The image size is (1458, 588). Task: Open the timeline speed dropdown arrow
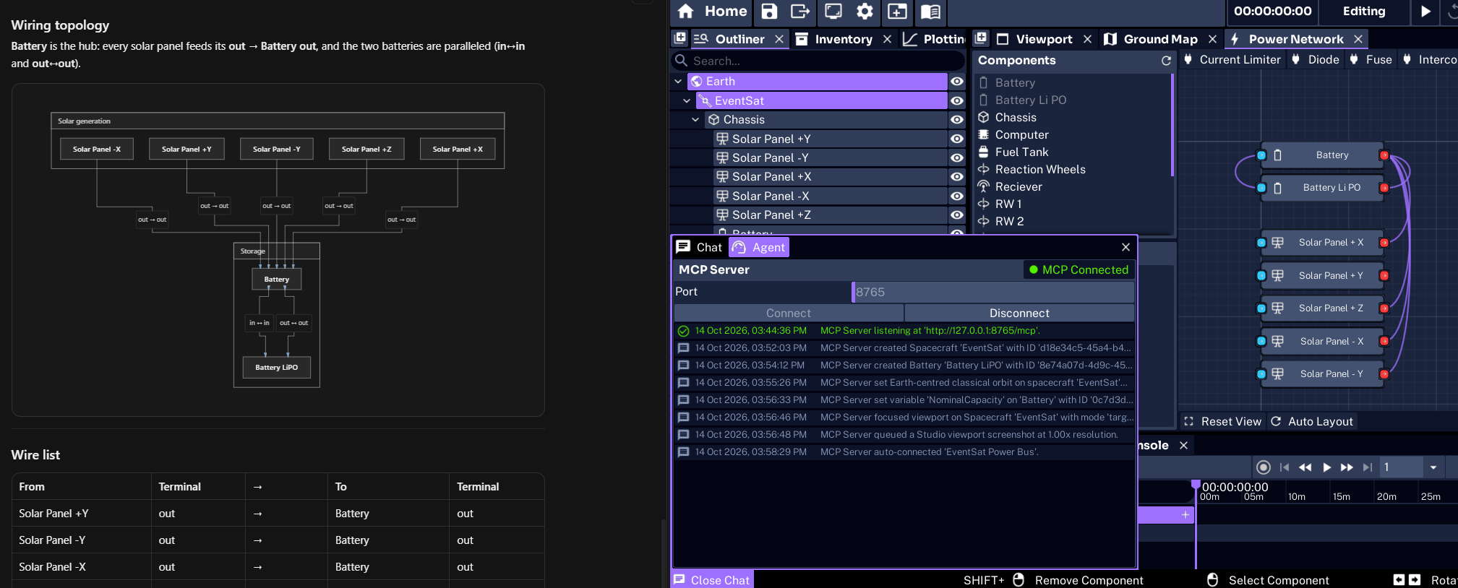pyautogui.click(x=1433, y=467)
